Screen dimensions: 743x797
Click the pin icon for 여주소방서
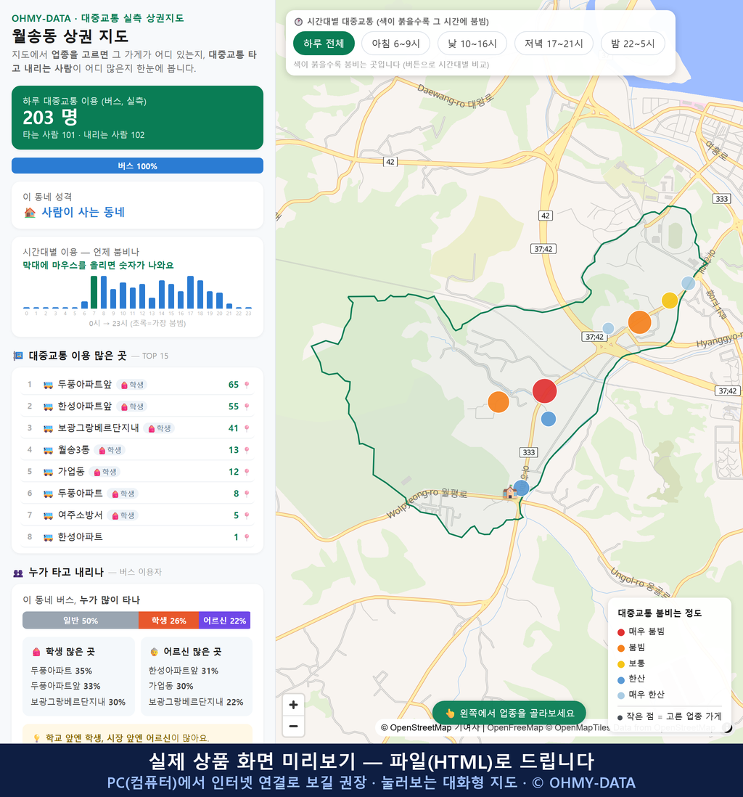point(247,515)
